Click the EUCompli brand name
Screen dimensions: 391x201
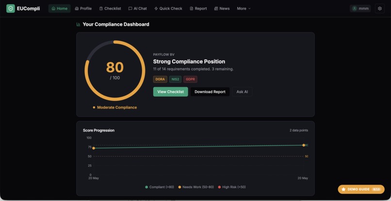29,8
